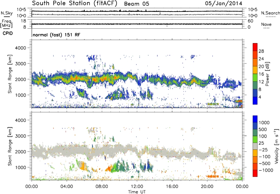Click the '20:00' time axis tick label
This screenshot has height=194, width=280.
click(x=207, y=187)
